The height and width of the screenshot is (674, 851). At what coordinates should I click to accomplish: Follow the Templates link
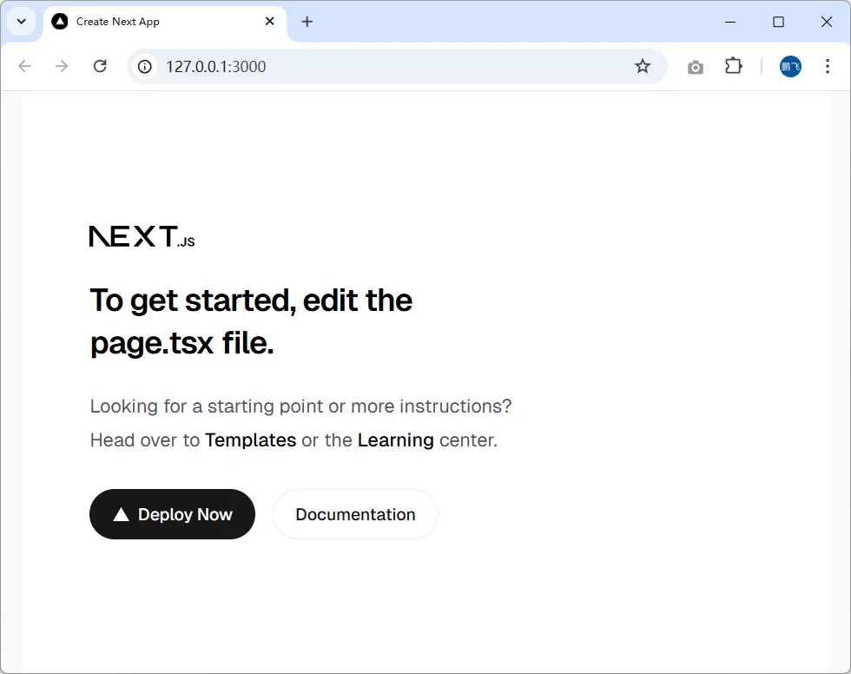point(250,440)
